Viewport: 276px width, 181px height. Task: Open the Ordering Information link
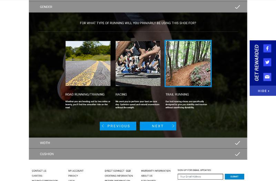(119, 176)
